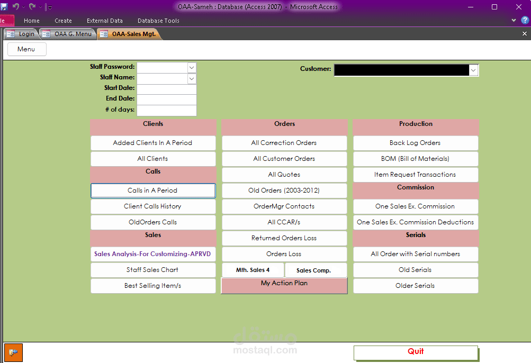Open the Calls in A Period report
This screenshot has height=363, width=531.
tap(153, 190)
